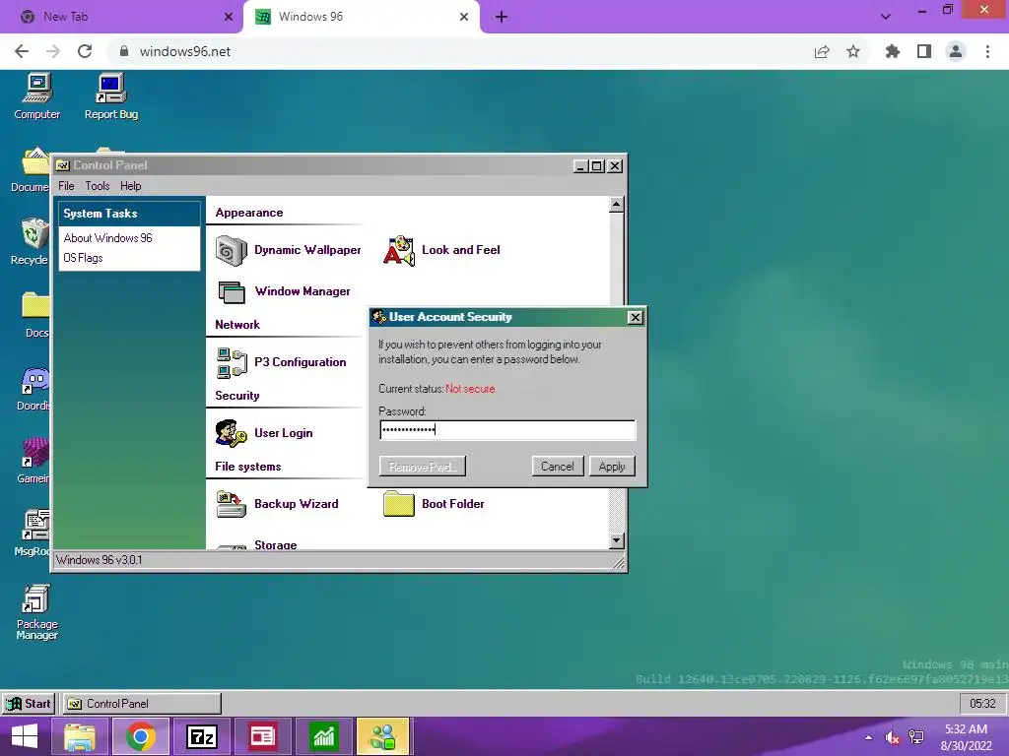Click the Cancel button
This screenshot has width=1009, height=756.
[558, 467]
